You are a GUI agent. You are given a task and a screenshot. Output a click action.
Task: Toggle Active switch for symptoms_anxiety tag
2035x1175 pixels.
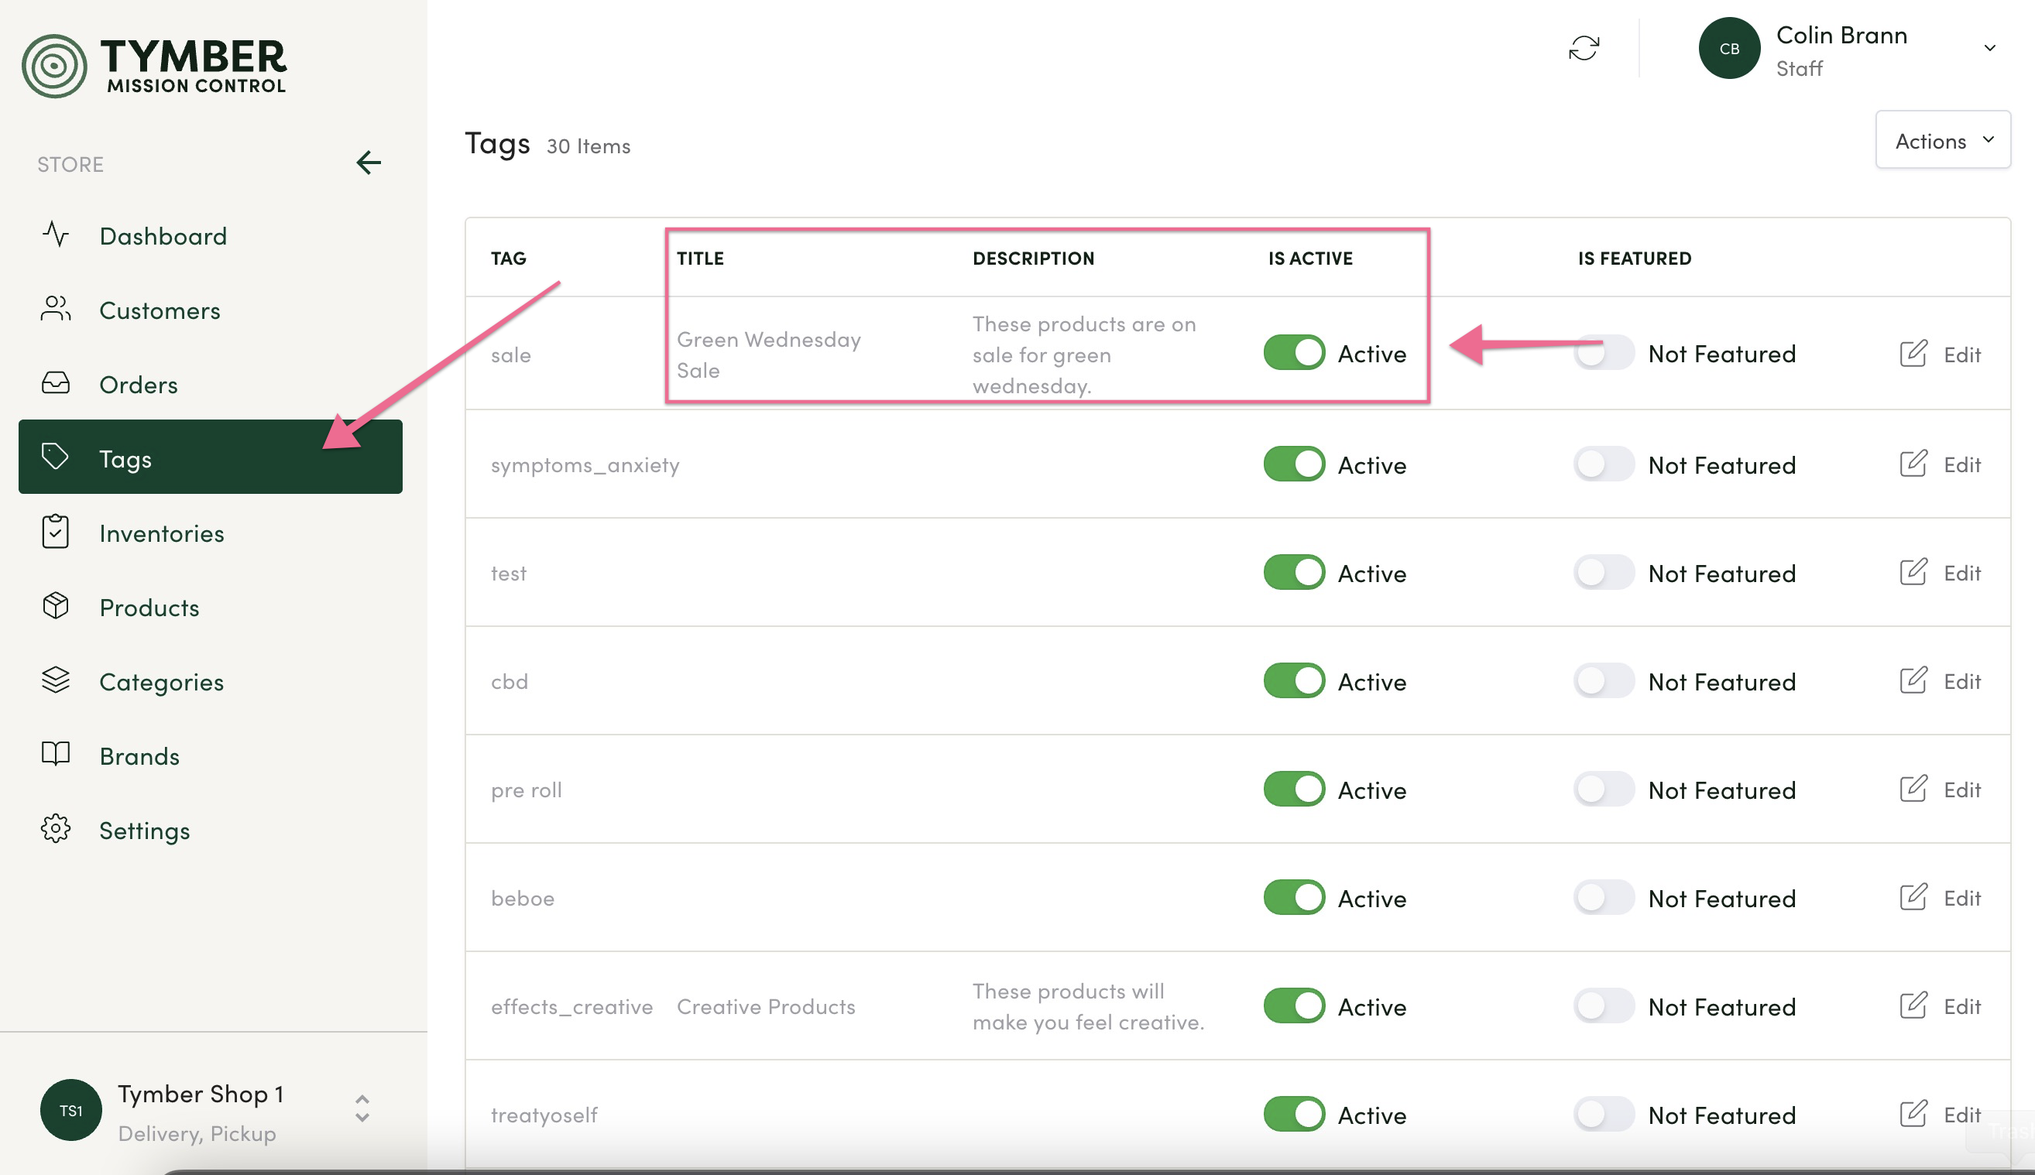(x=1294, y=464)
